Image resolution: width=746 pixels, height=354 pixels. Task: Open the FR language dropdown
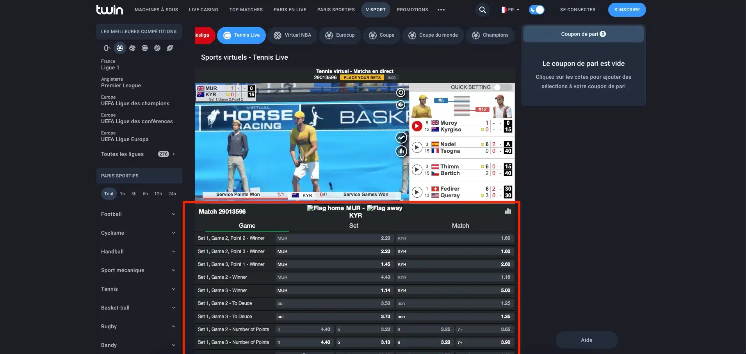pyautogui.click(x=510, y=10)
